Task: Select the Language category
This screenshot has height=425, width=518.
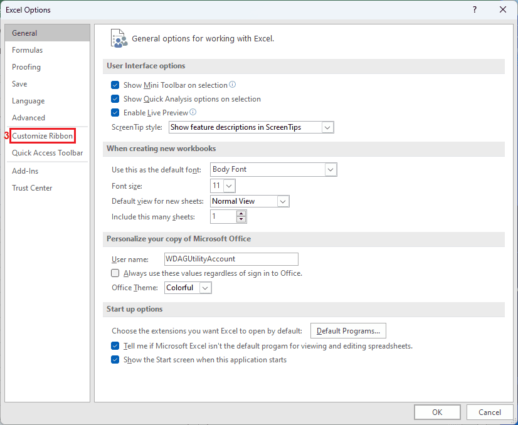Action: pyautogui.click(x=48, y=101)
